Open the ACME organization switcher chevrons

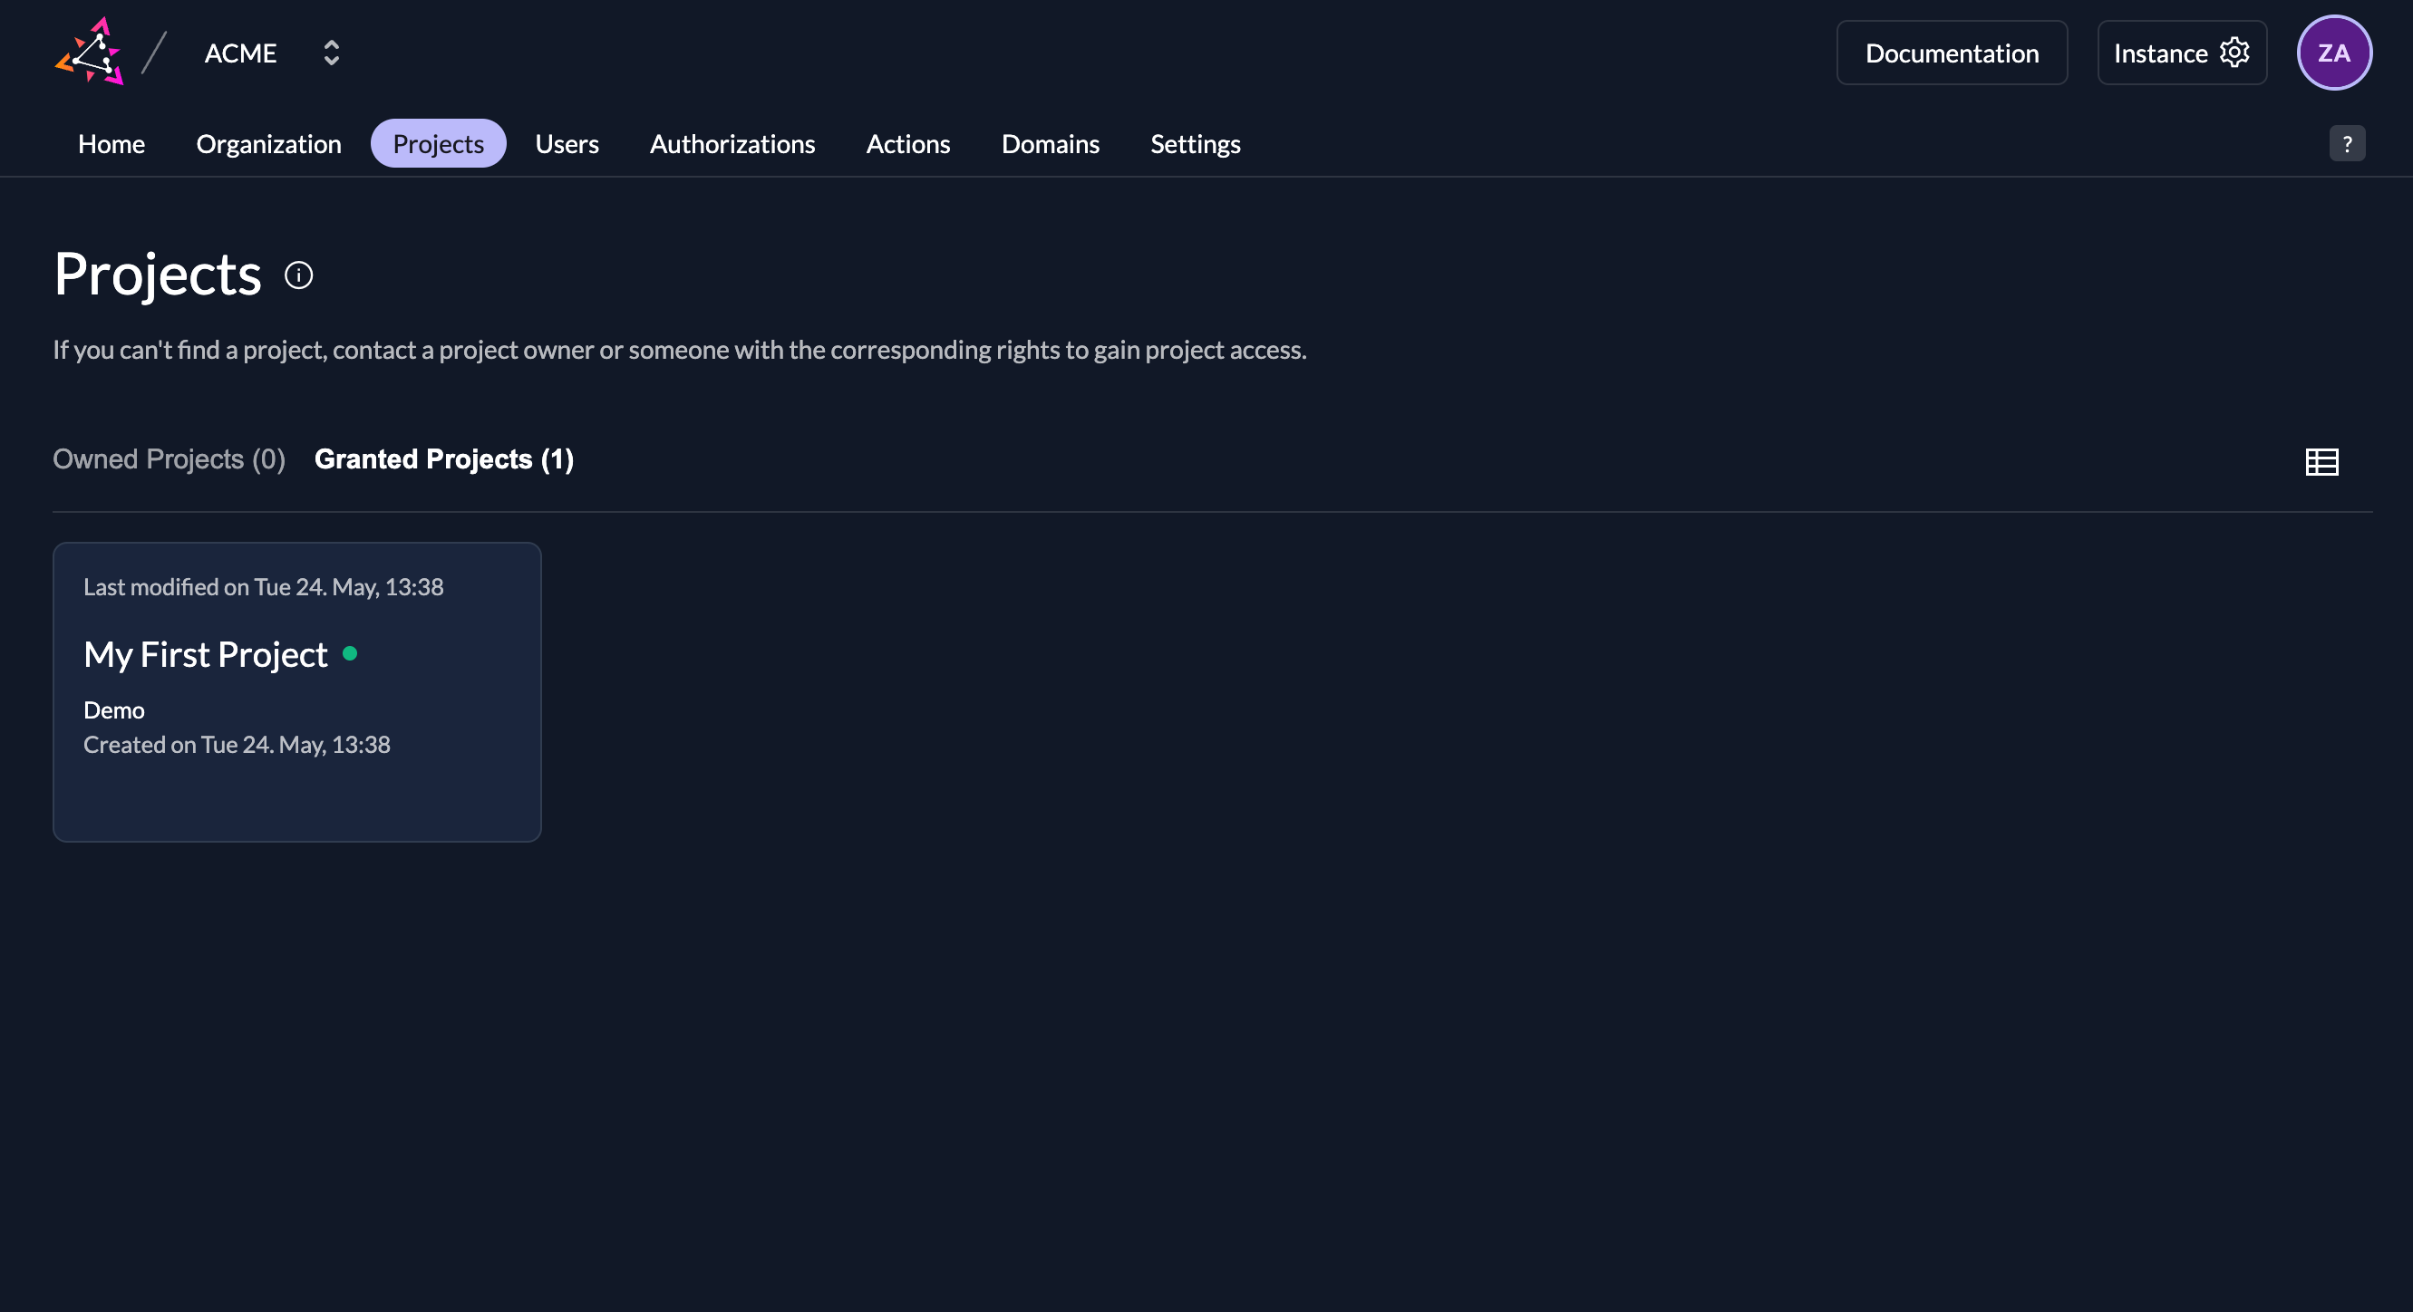click(331, 53)
